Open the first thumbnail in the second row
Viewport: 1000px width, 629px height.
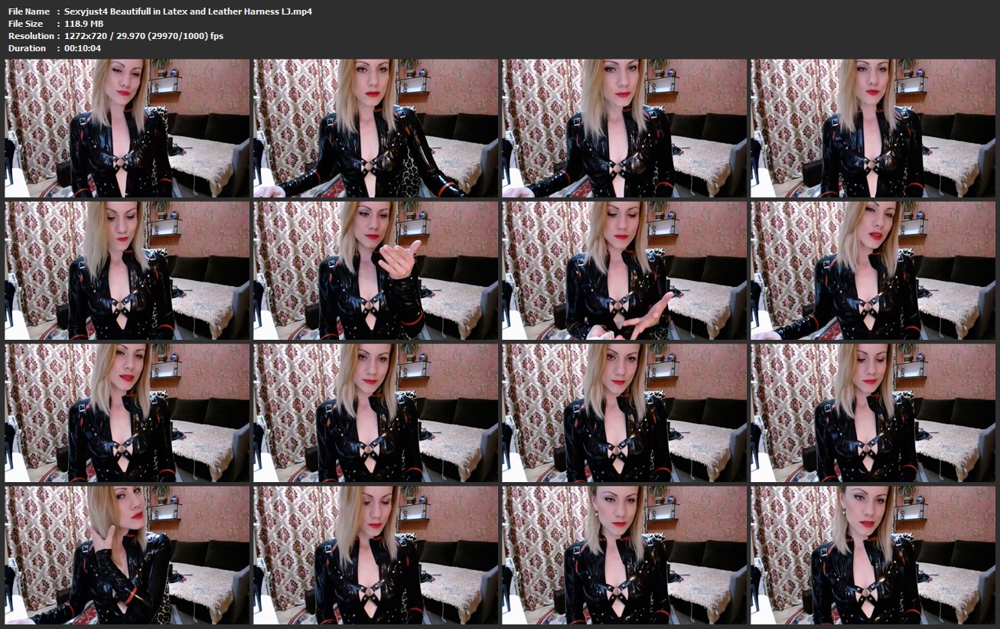click(x=128, y=271)
